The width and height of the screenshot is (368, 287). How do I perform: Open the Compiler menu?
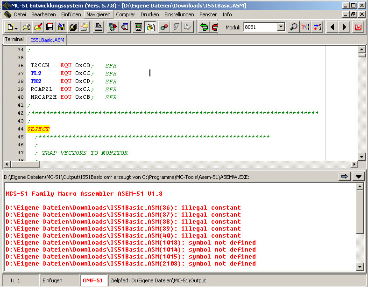[126, 14]
